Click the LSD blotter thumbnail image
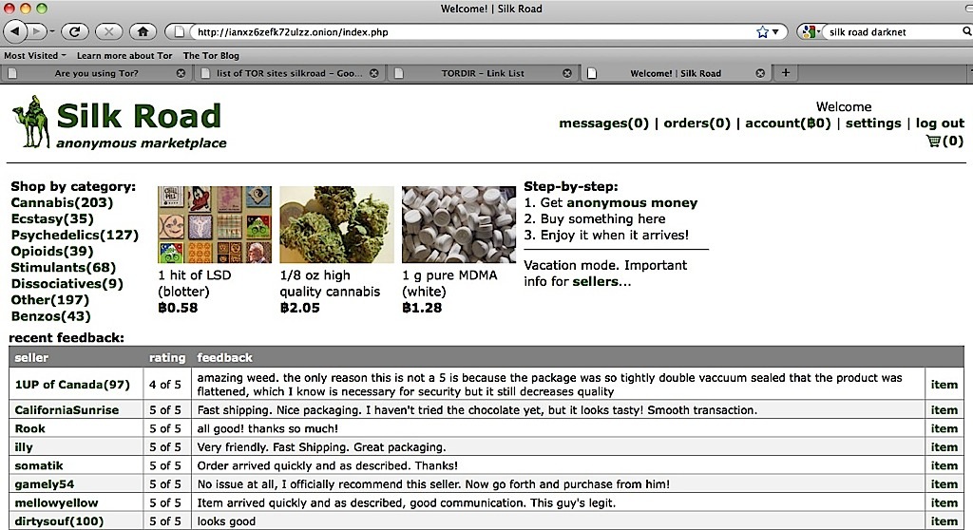This screenshot has height=530, width=973. click(215, 225)
